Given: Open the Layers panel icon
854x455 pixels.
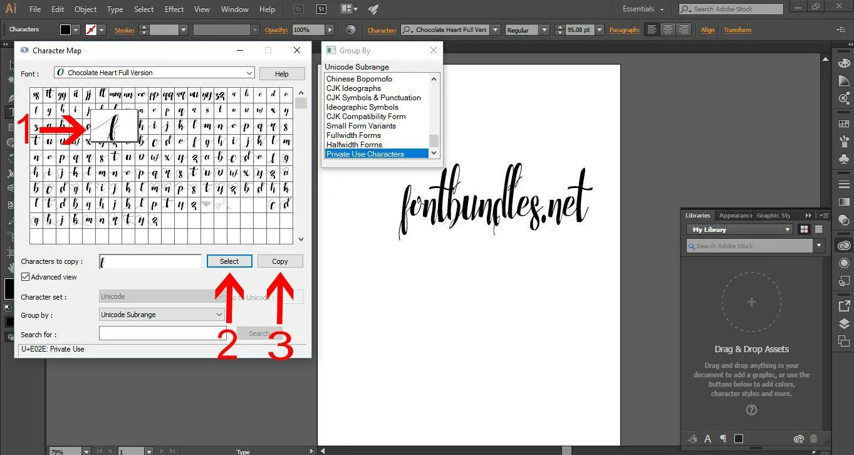Looking at the screenshot, I should [x=844, y=323].
